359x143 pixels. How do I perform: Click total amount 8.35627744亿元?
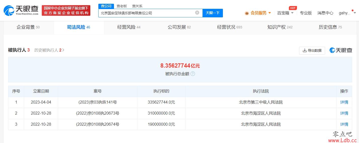[x=180, y=66]
